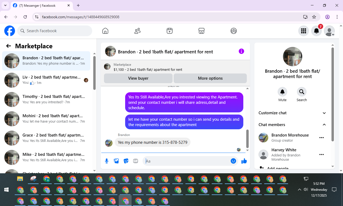
Task: Open options for Harvey White member
Action: 322,154
